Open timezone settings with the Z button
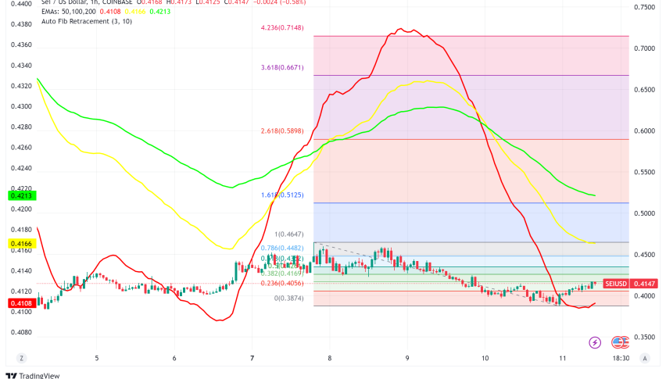The image size is (666, 379). coord(21,358)
